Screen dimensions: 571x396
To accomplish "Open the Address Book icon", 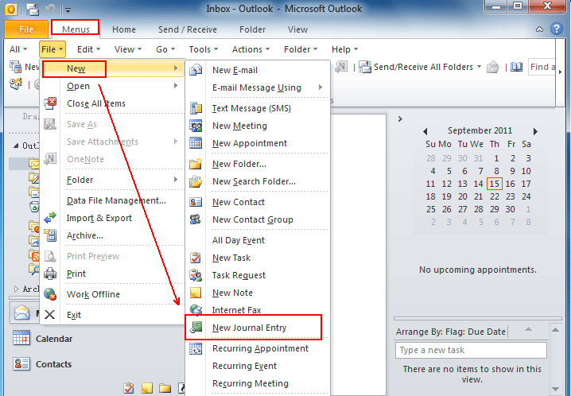I will 516,67.
